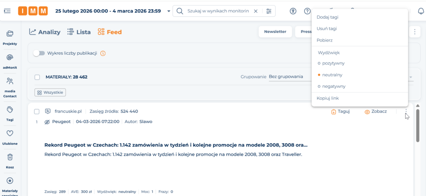This screenshot has width=426, height=196.
Task: Expand the hamburger sidebar menu
Action: (x=7, y=11)
